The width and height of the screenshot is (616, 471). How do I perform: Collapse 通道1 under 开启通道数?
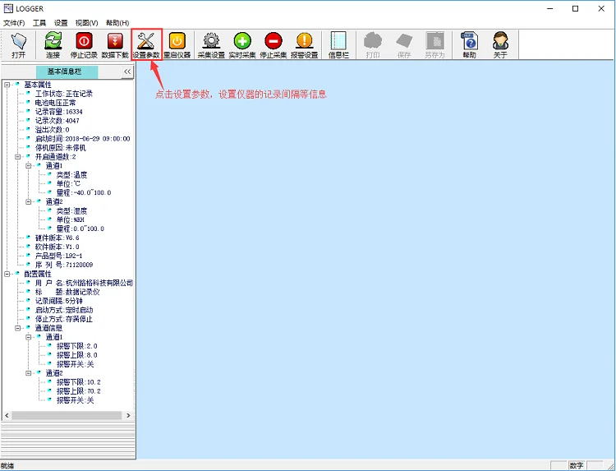point(28,165)
